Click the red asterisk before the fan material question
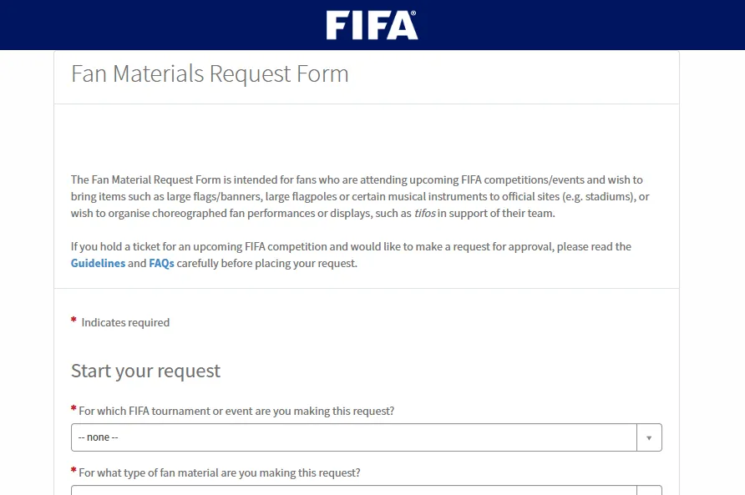 [73, 470]
